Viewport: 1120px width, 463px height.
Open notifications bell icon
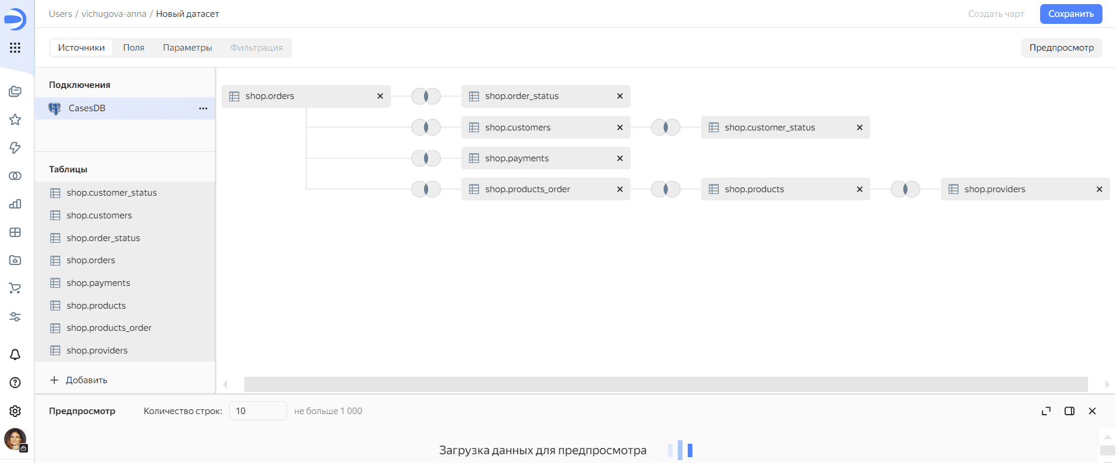click(x=15, y=355)
